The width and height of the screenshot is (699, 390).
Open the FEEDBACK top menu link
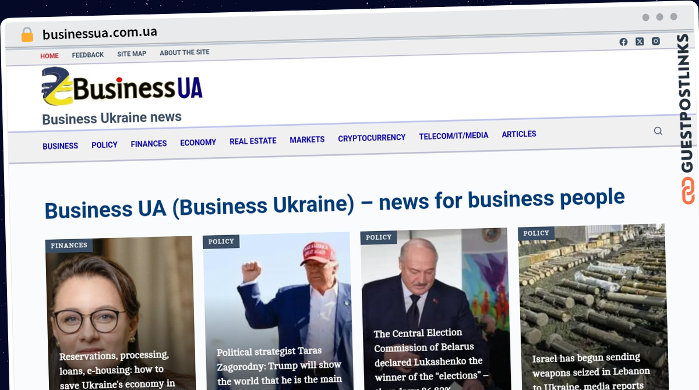pos(88,55)
